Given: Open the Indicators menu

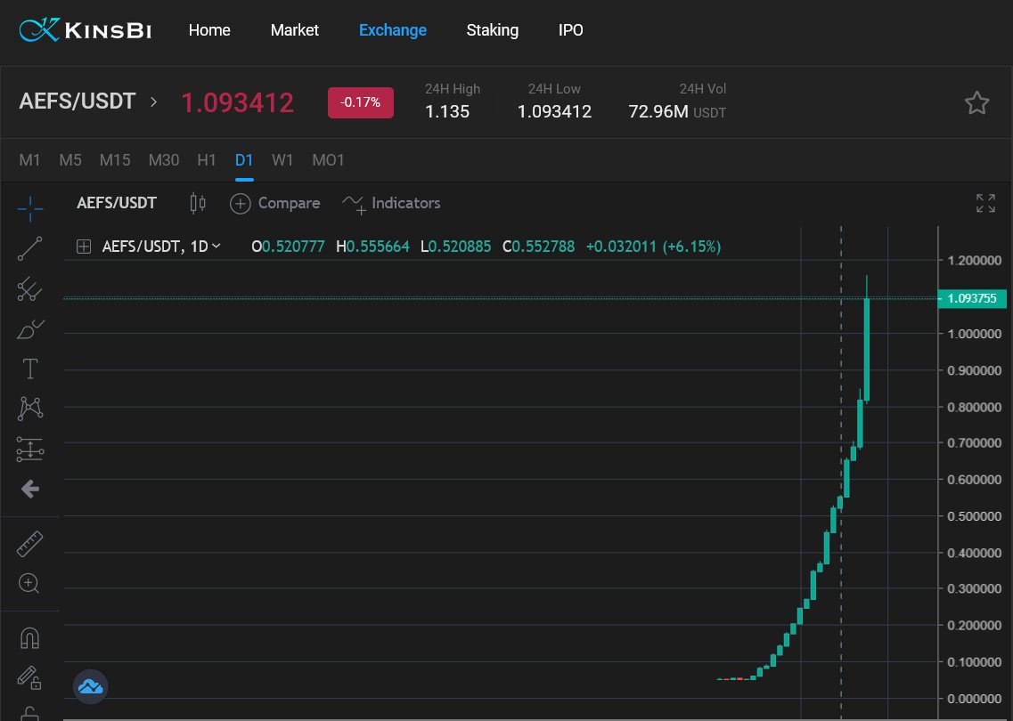Looking at the screenshot, I should (391, 203).
